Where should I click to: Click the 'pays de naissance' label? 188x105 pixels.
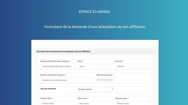pos(48,89)
